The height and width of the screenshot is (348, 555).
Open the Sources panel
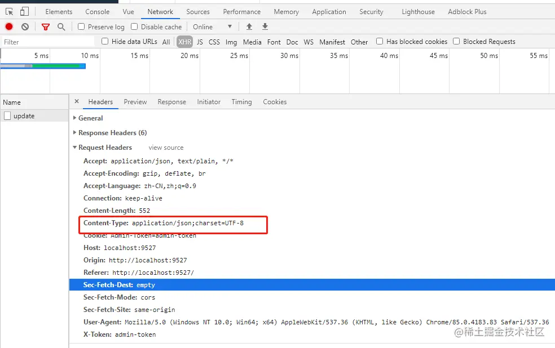point(198,12)
